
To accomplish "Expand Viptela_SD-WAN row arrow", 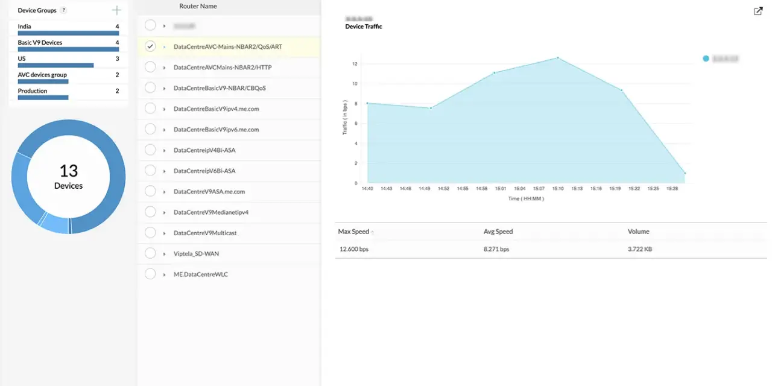I will click(164, 254).
